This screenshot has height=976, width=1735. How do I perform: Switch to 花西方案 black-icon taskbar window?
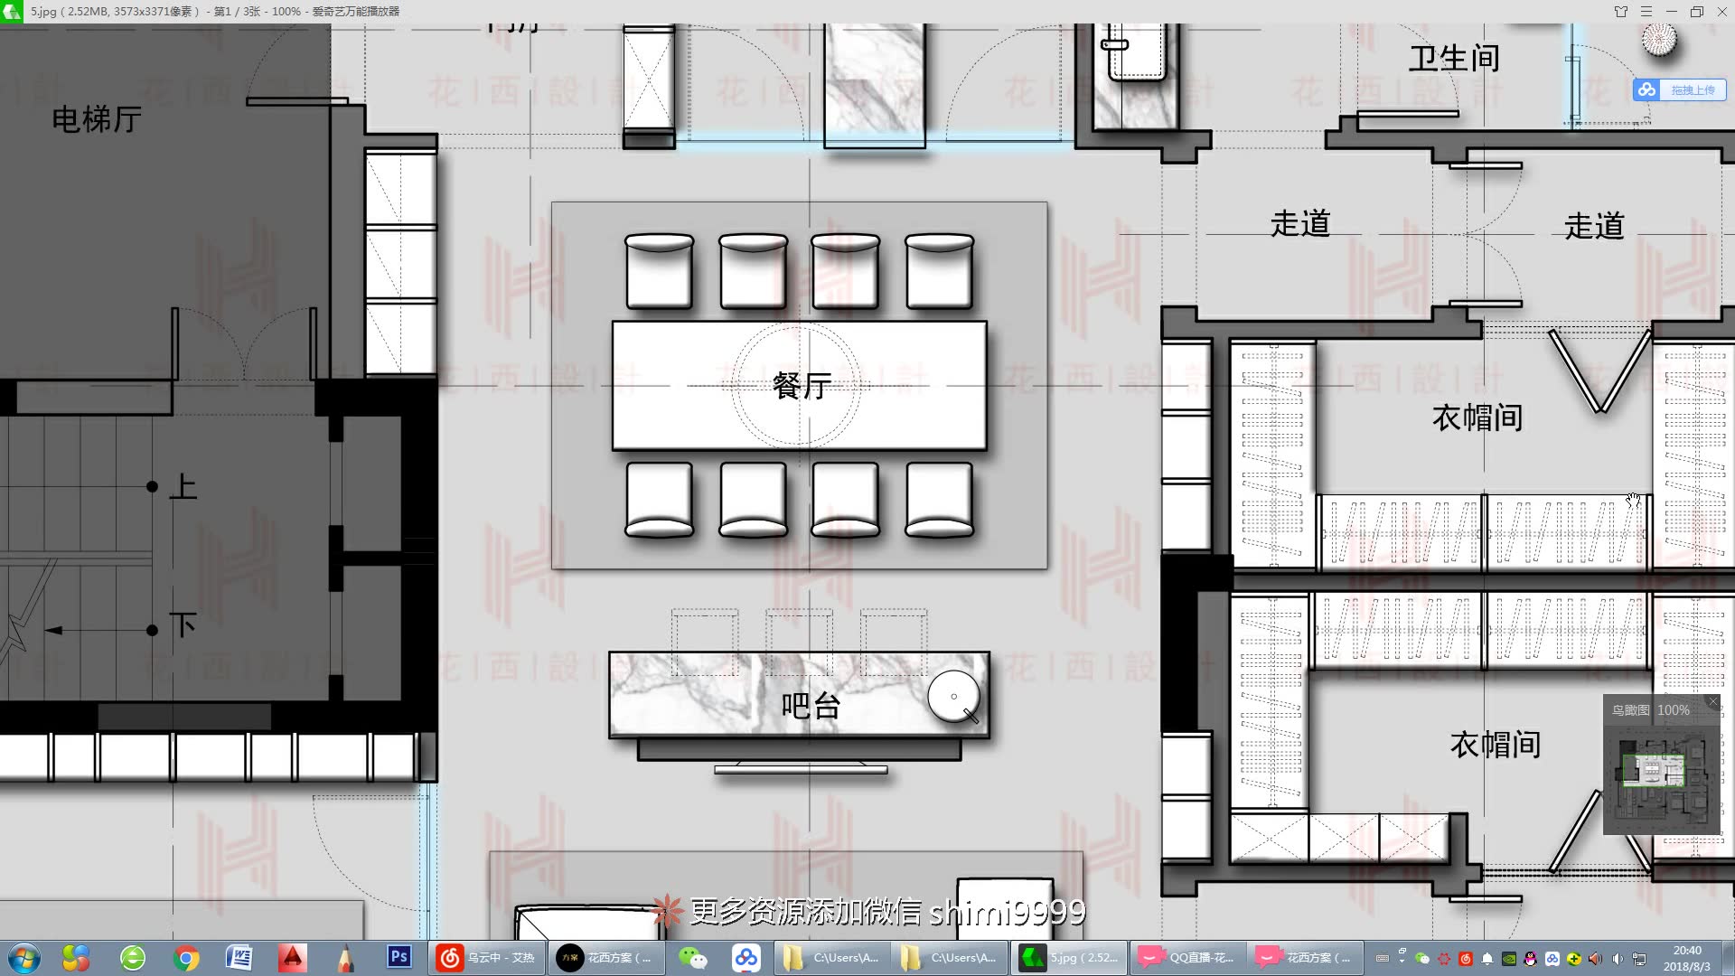(x=606, y=958)
